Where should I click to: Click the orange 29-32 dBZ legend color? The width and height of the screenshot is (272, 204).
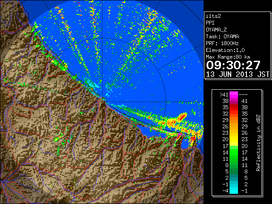pos(234,120)
